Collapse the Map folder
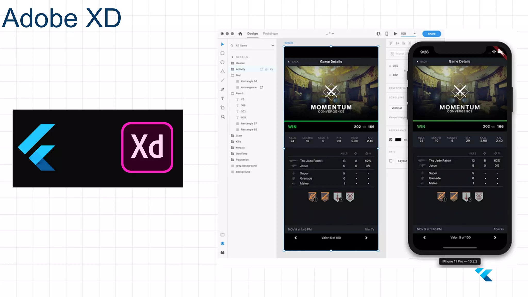The image size is (528, 297). (233, 75)
